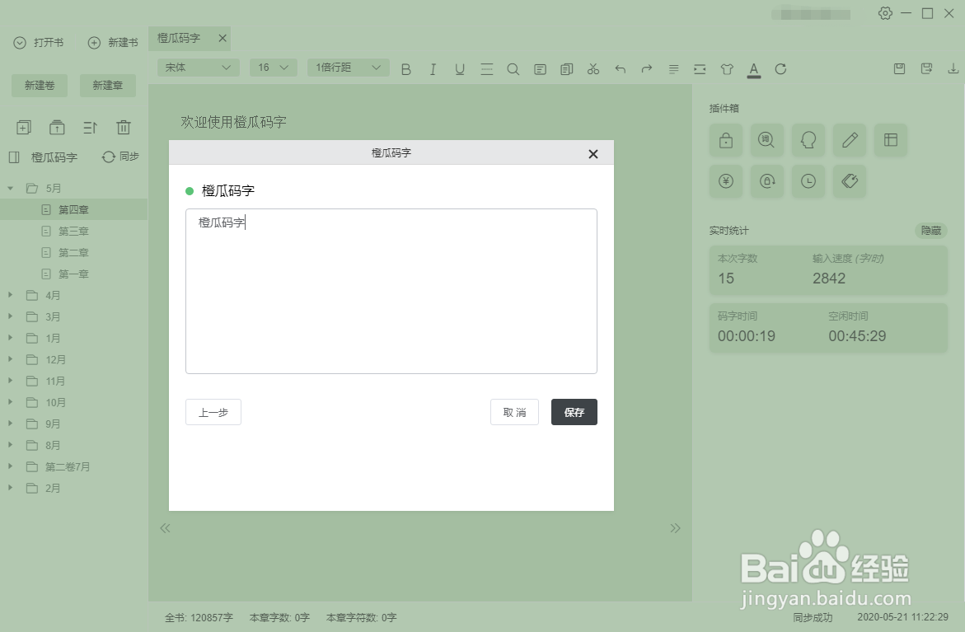
Task: Click the 同步 sync button
Action: pyautogui.click(x=120, y=157)
